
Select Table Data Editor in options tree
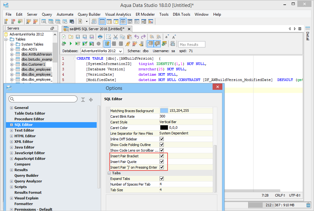[x=30, y=113]
